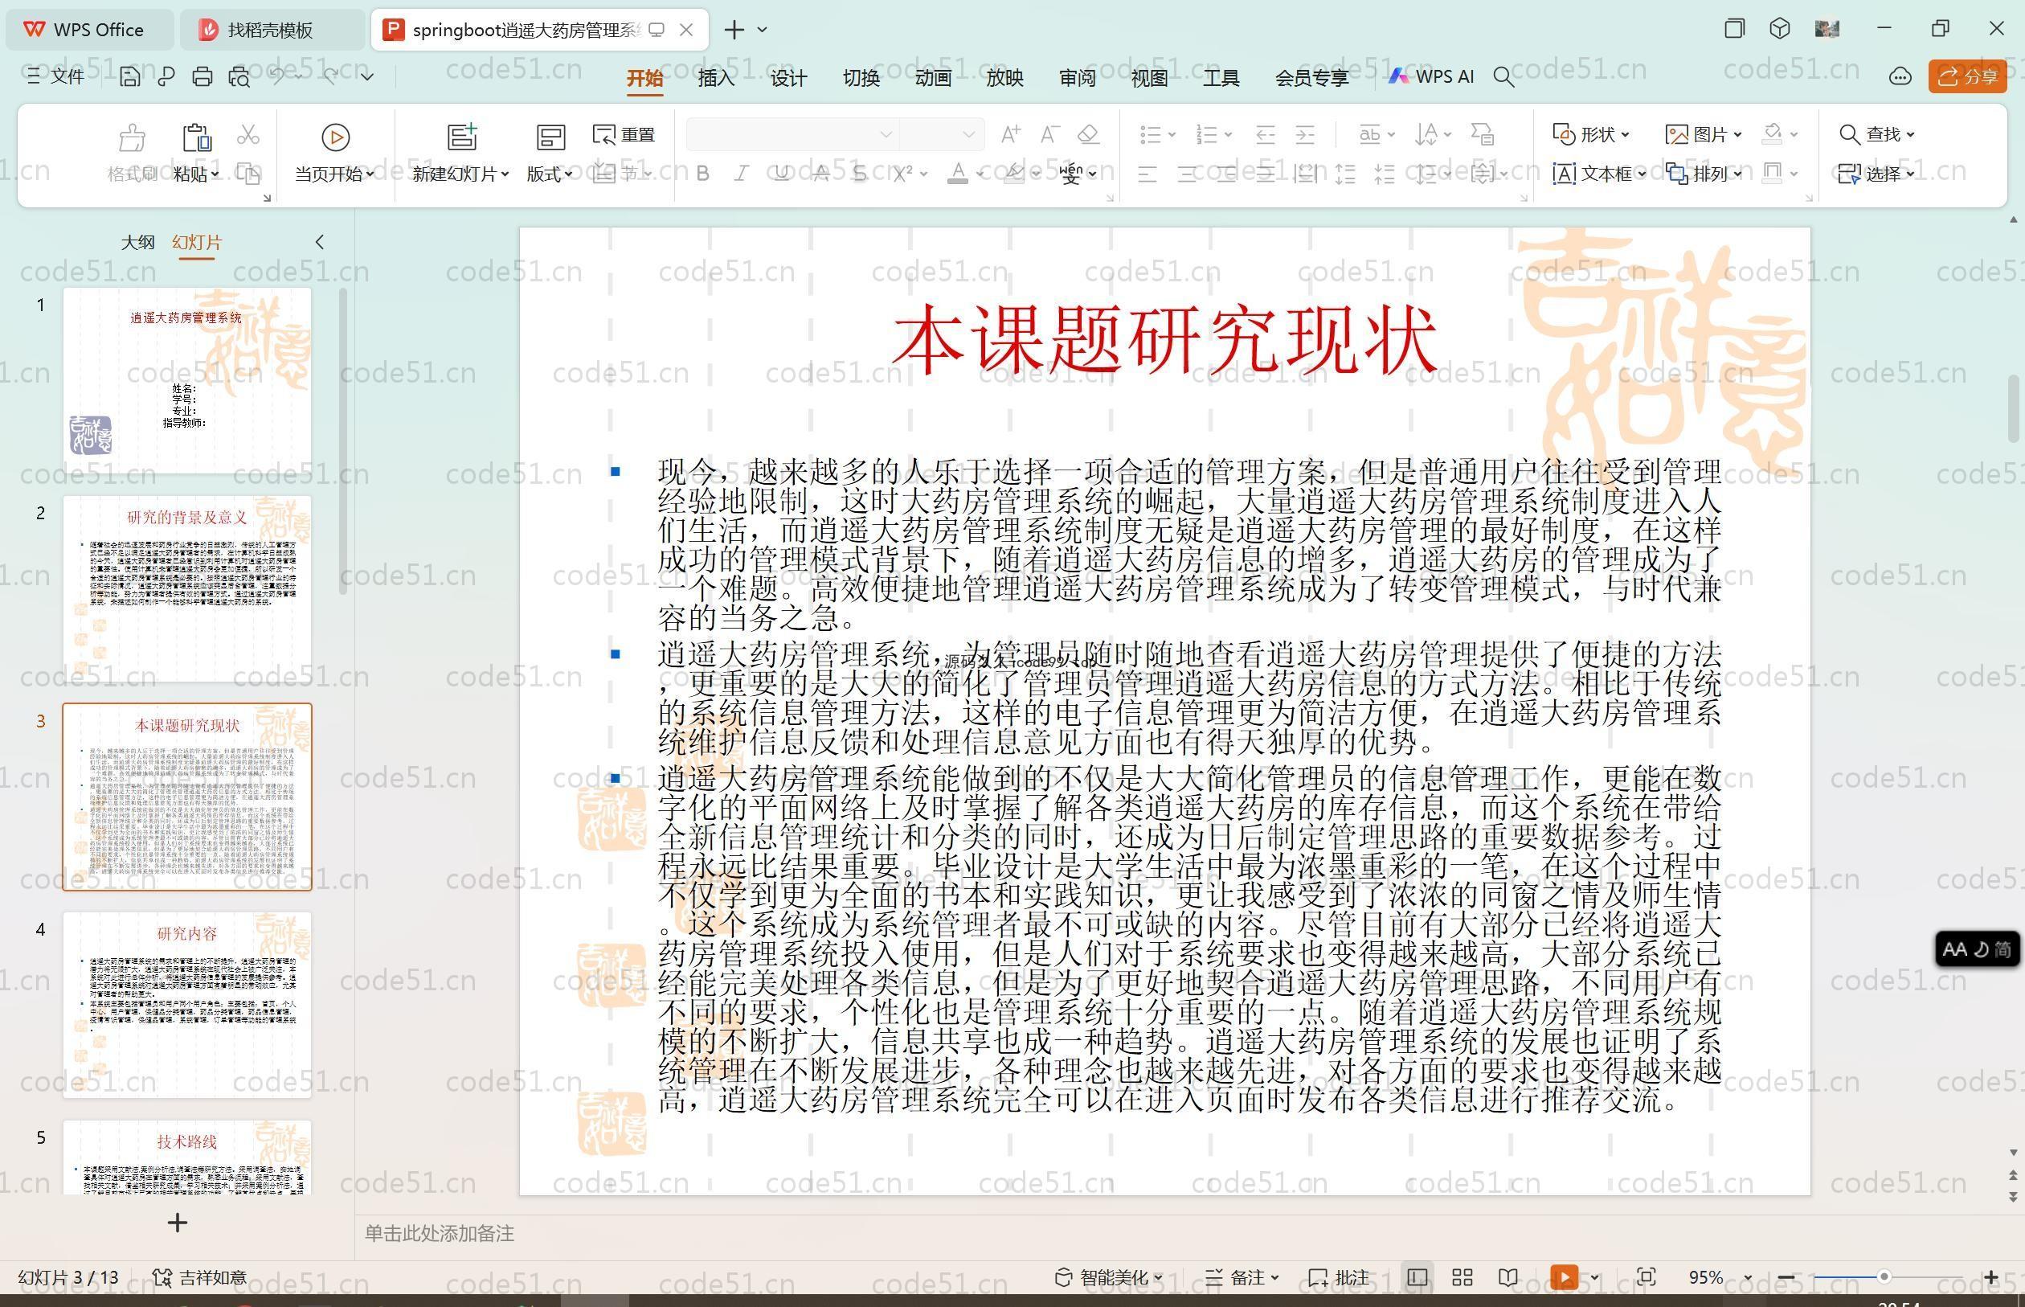Click the Print icon in quick toolbar
Screen dimensions: 2025x1307
coord(202,76)
